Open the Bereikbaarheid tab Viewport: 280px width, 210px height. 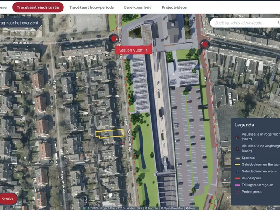(x=138, y=7)
